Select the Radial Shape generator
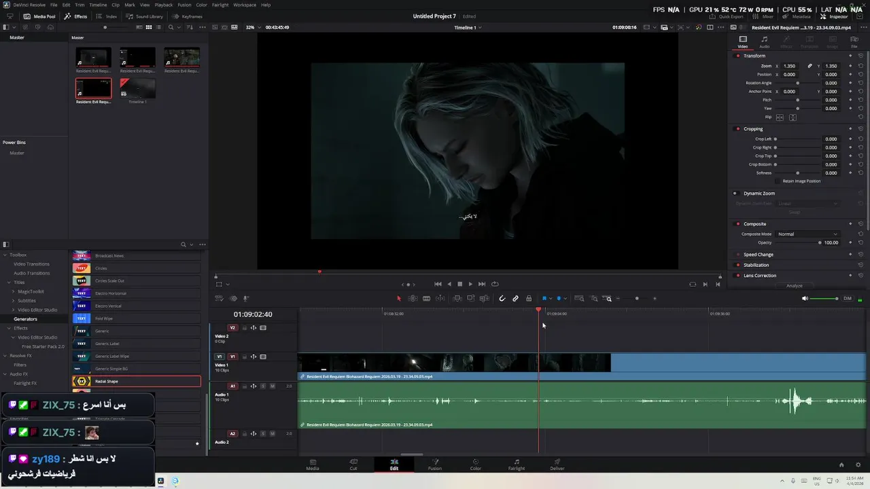The height and width of the screenshot is (489, 870). pos(136,382)
